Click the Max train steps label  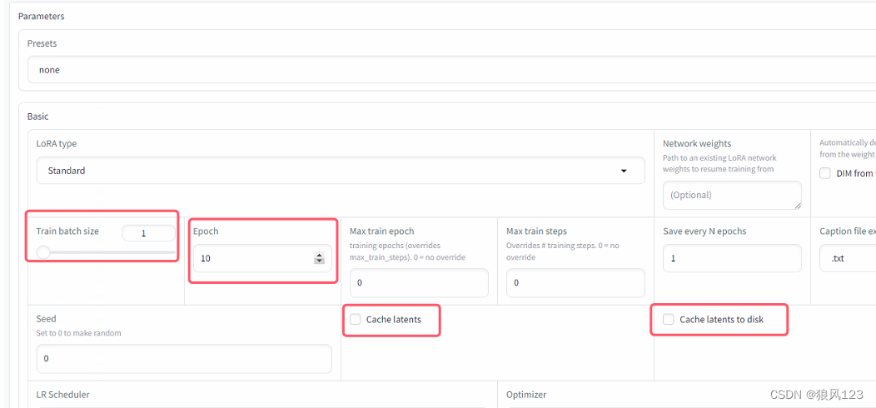coord(536,231)
